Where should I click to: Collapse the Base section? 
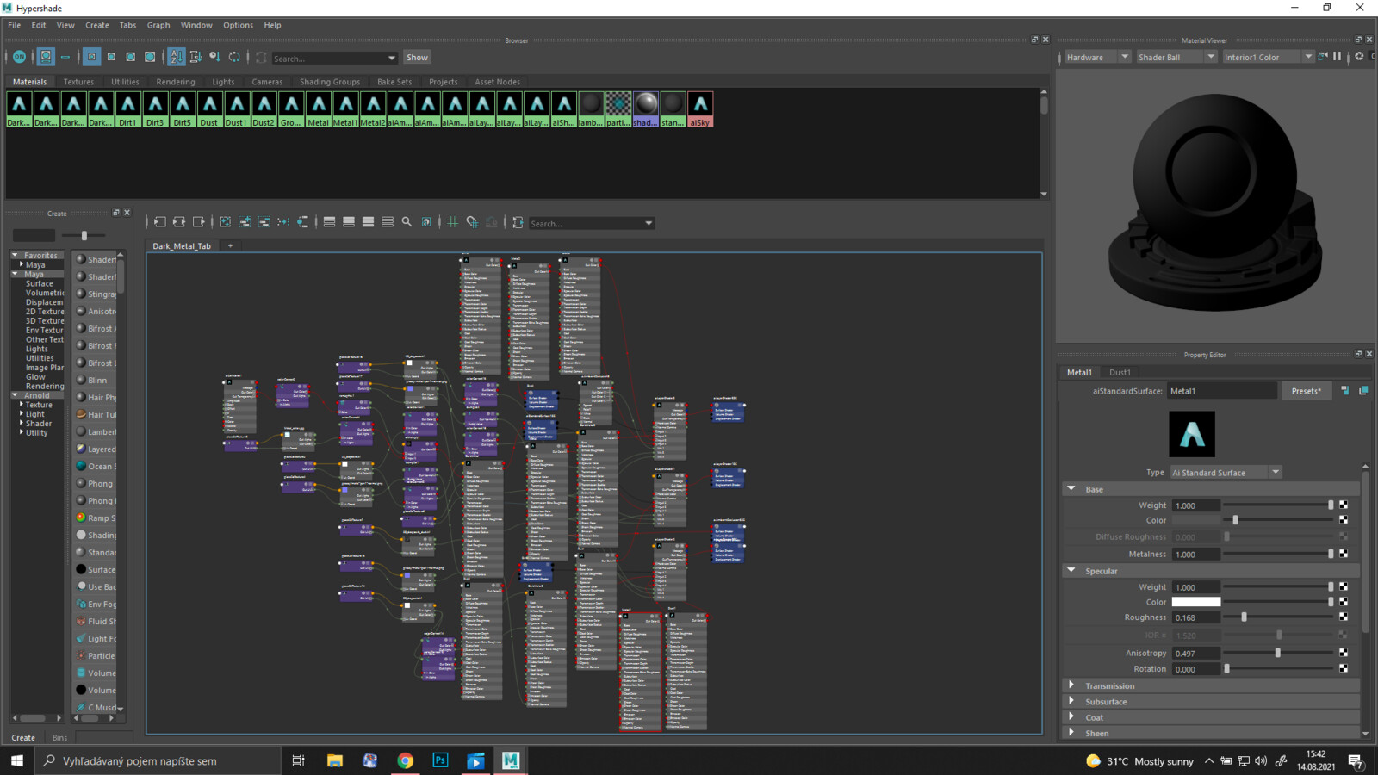pyautogui.click(x=1071, y=489)
